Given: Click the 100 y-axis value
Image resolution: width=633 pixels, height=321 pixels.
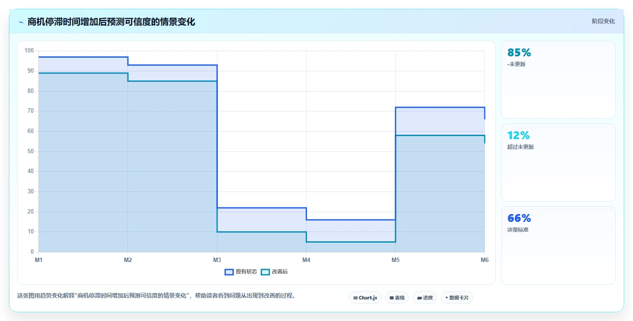Looking at the screenshot, I should pos(29,51).
